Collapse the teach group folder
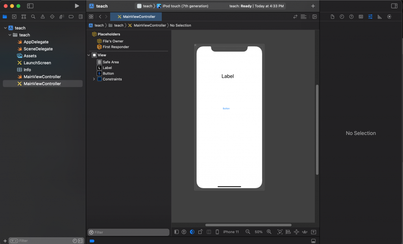 (10, 35)
